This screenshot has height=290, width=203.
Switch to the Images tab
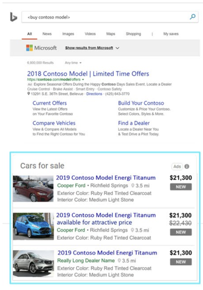tap(68, 34)
